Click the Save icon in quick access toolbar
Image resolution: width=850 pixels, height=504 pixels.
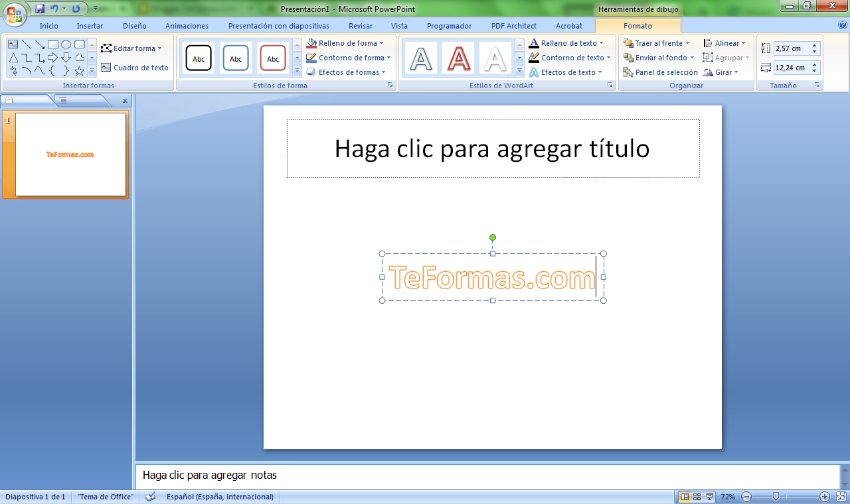pyautogui.click(x=40, y=9)
